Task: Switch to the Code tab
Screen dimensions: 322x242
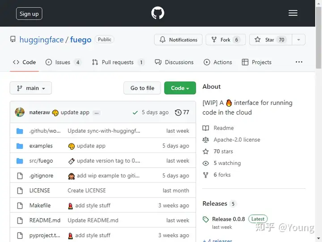Action: tap(24, 62)
